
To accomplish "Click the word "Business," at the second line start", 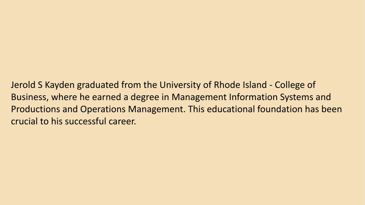I will tap(30, 97).
